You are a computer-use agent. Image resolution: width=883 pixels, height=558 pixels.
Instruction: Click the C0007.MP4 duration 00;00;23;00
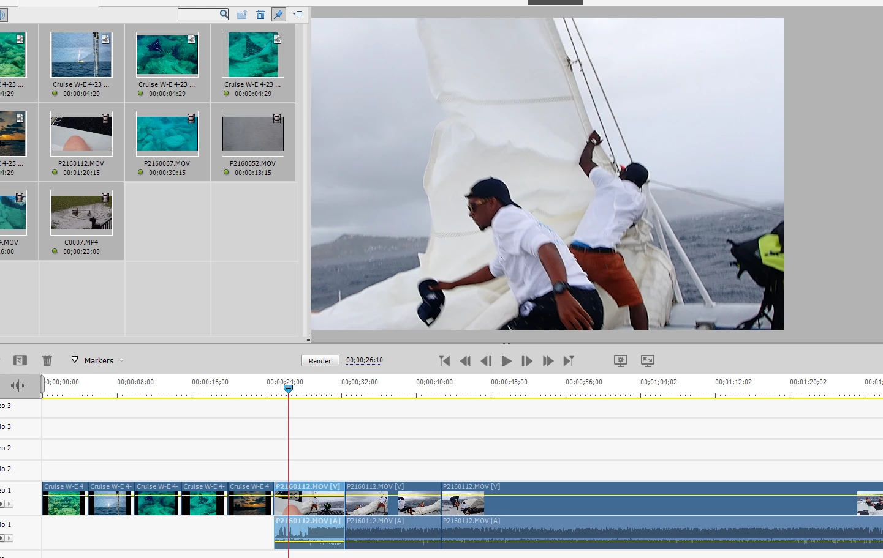click(x=81, y=251)
